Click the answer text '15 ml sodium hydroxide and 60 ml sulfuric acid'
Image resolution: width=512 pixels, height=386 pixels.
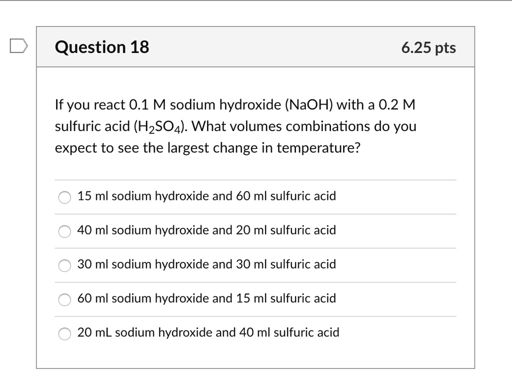coord(206,196)
